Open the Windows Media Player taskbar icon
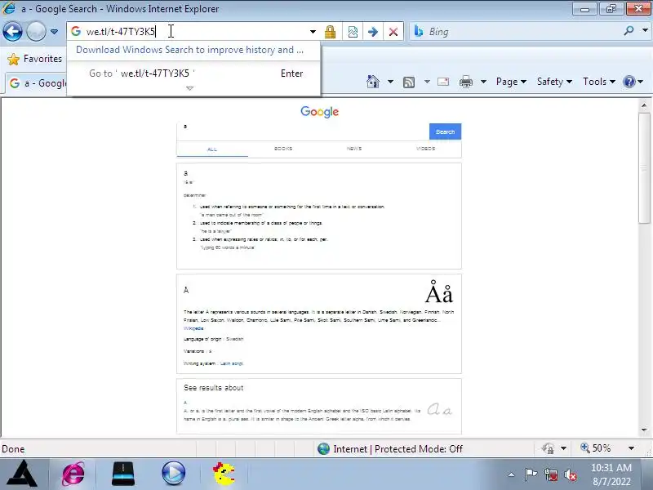653x490 pixels. click(173, 474)
